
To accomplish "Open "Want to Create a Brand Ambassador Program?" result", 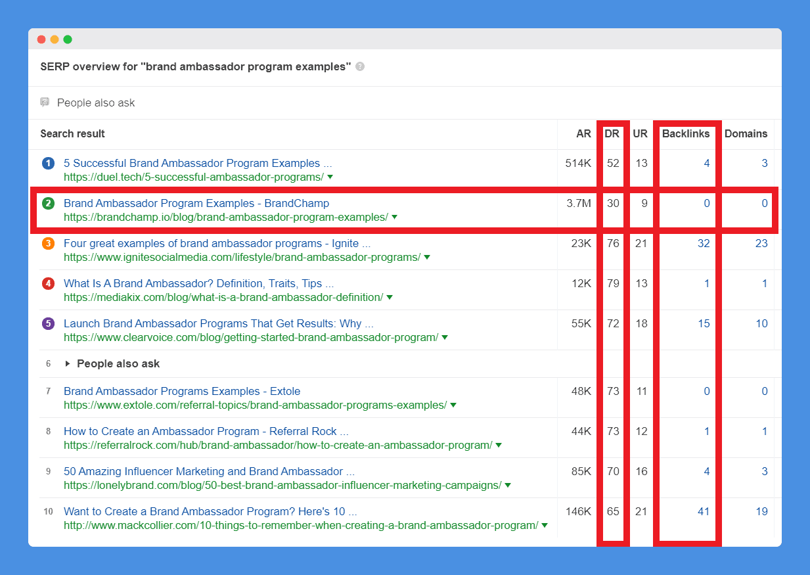I will click(211, 511).
